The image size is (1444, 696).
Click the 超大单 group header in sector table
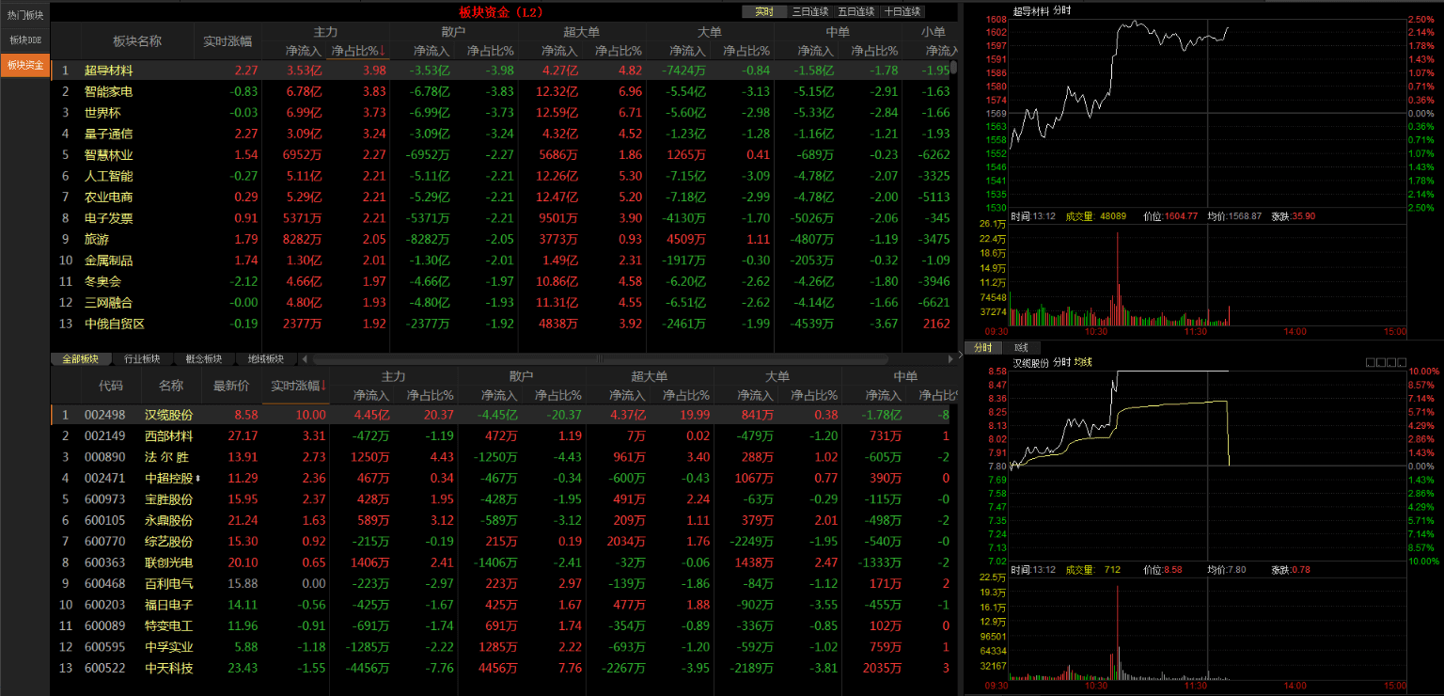pos(581,32)
